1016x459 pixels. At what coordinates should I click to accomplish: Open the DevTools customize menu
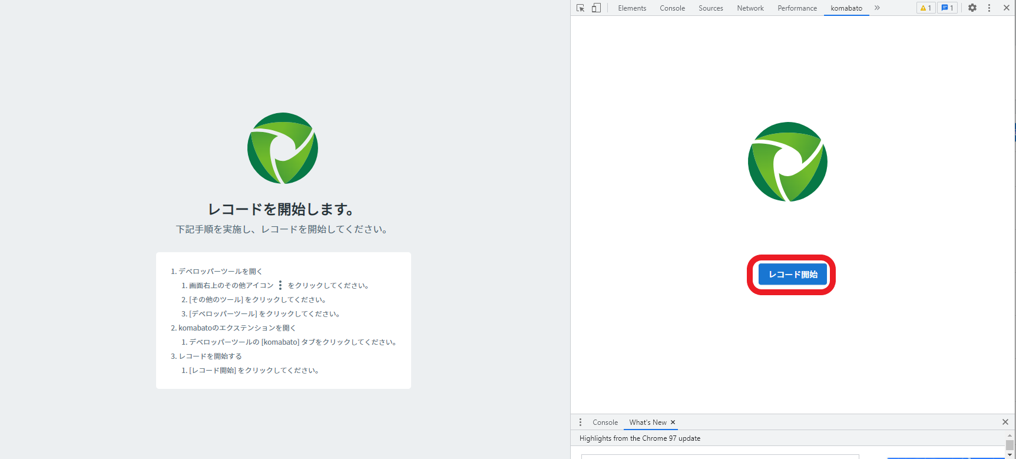click(x=989, y=8)
